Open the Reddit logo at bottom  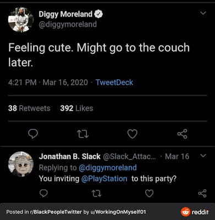point(195,212)
